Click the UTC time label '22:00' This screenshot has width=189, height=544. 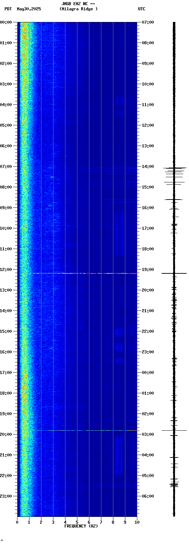(x=148, y=331)
